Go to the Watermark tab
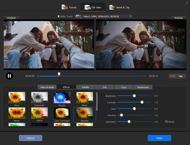Viewport: 190px width, 145px height. 143,87
